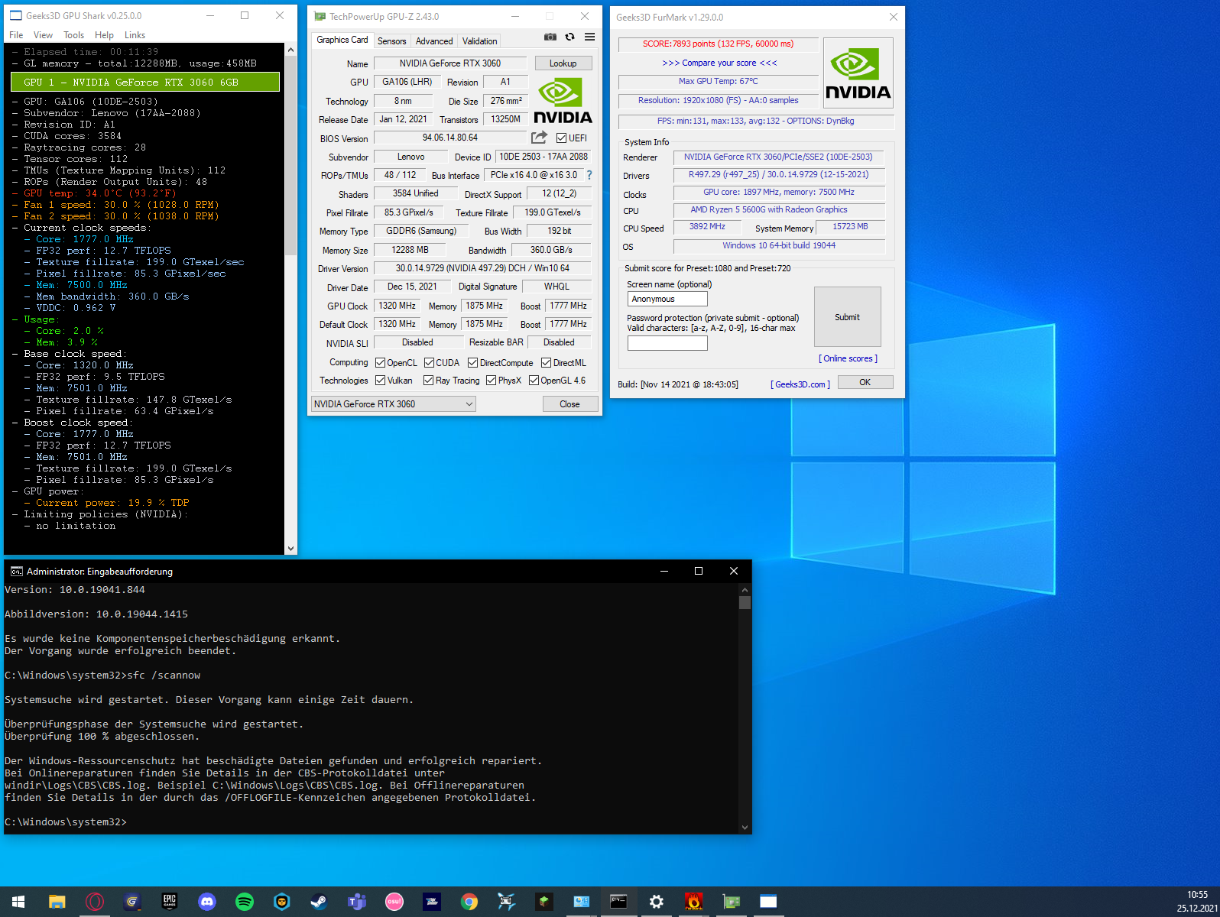Click OK in the FurMark dialog
Viewport: 1220px width, 917px height.
click(x=865, y=382)
